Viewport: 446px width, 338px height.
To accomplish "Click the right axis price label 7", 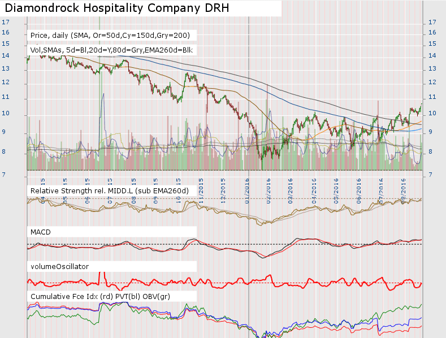I will click(431, 175).
